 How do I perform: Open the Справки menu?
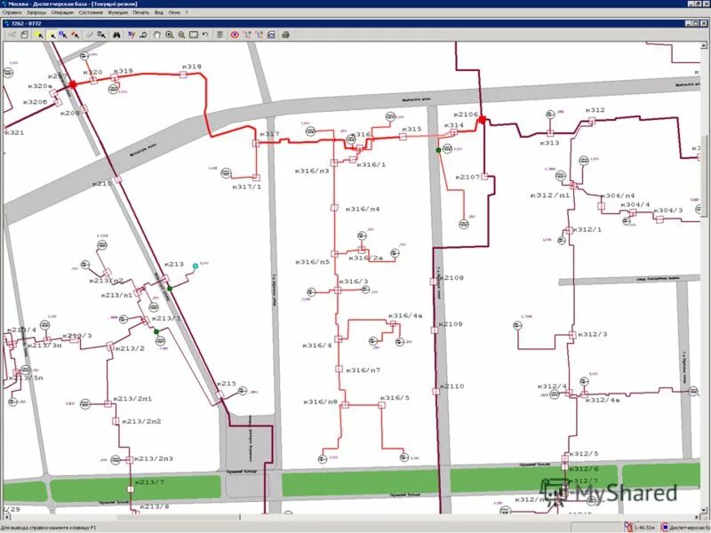pos(12,12)
